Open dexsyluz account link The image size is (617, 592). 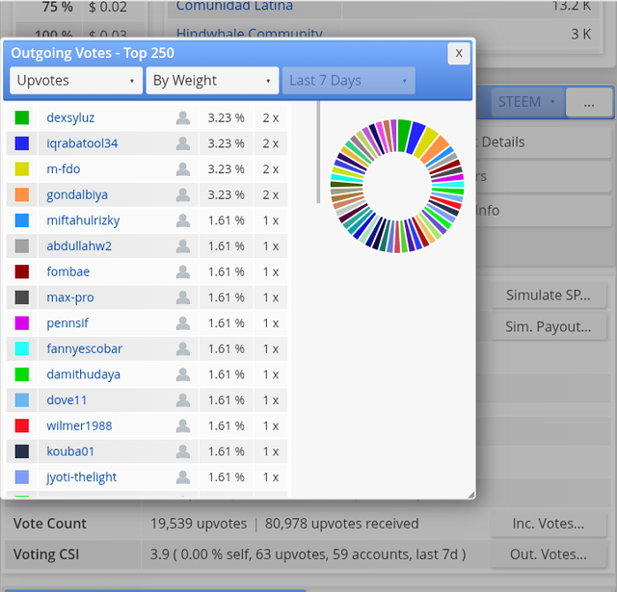click(70, 117)
